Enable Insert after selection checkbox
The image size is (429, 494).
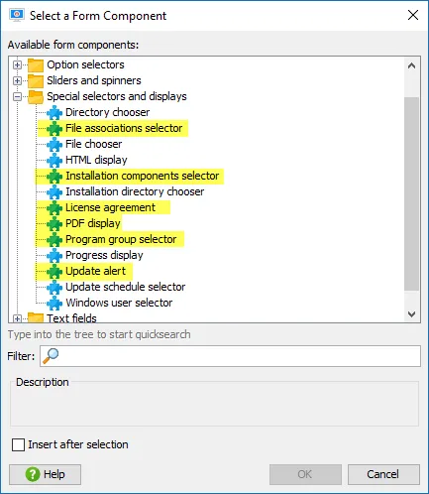coord(18,444)
